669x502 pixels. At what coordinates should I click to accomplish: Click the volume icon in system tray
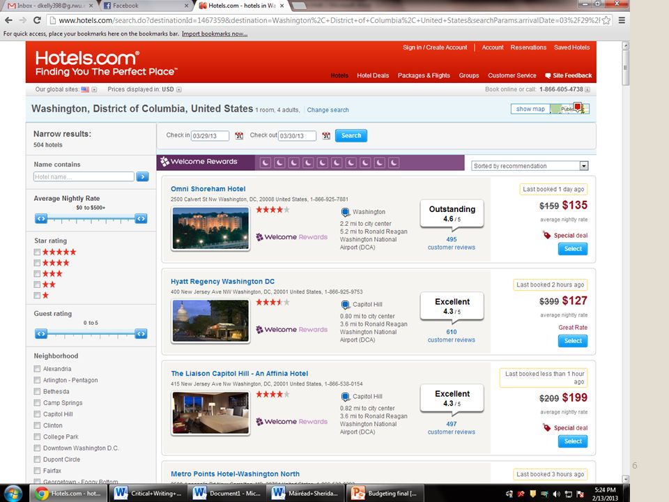point(556,494)
